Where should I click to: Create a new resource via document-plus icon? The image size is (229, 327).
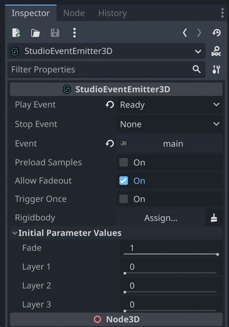(16, 33)
